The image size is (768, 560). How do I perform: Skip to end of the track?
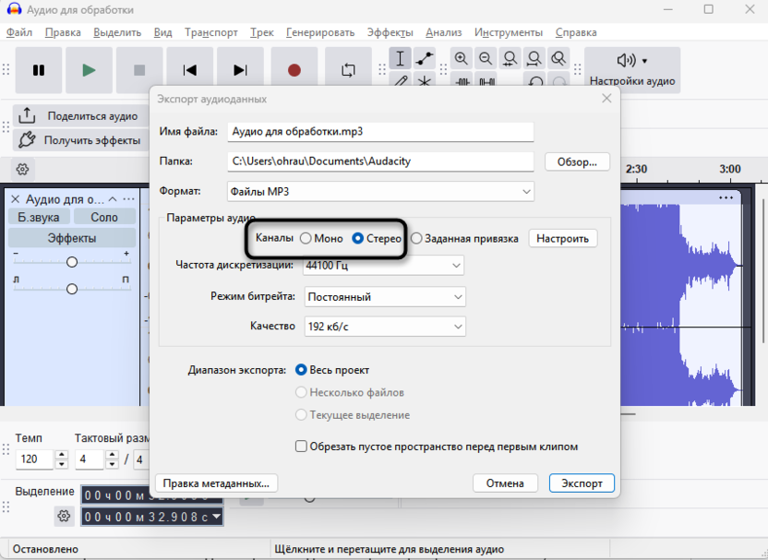pyautogui.click(x=240, y=70)
